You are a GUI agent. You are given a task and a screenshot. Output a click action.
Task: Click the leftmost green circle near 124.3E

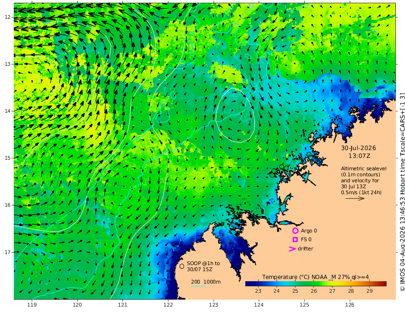pos(272,175)
